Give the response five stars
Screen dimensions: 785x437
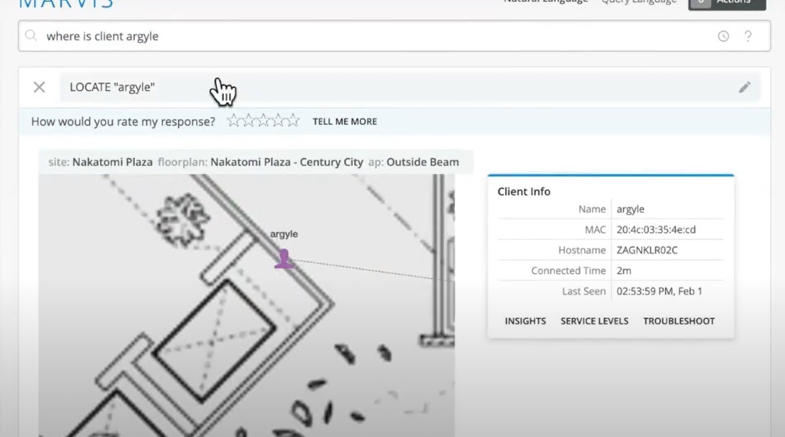(293, 121)
